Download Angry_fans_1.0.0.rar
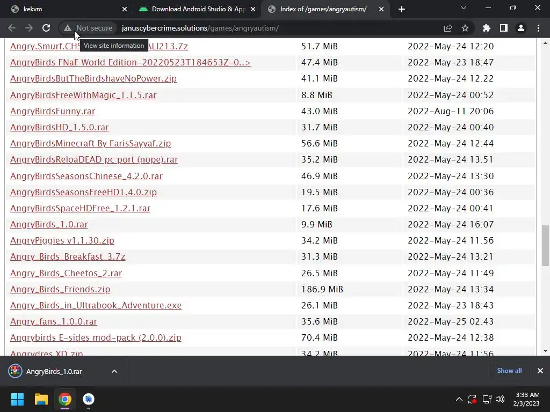 click(54, 321)
